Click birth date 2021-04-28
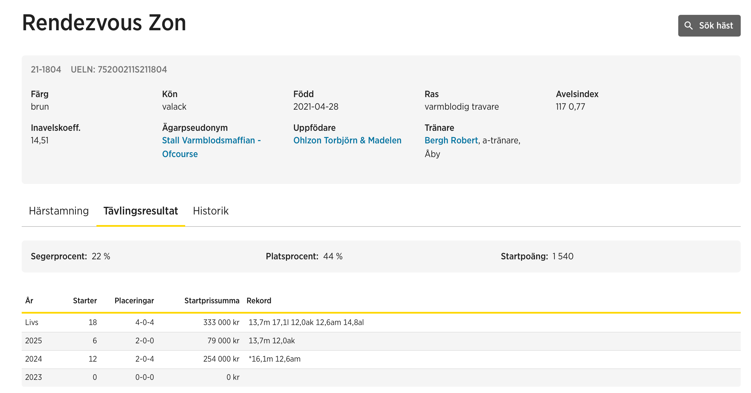Screen dimensions: 751x393 coord(316,107)
